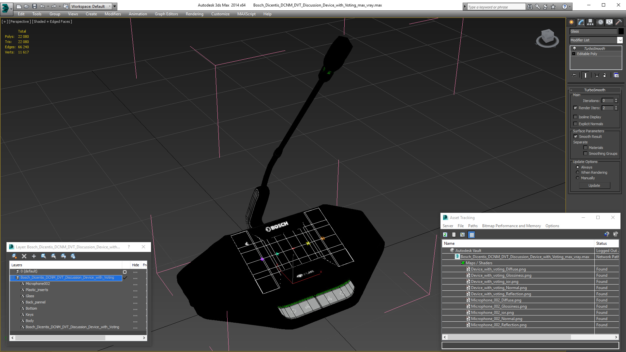Enable Isoline Display checkbox
The width and height of the screenshot is (626, 352).
pyautogui.click(x=575, y=117)
